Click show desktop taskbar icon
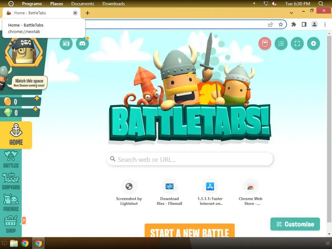 (x=4, y=243)
